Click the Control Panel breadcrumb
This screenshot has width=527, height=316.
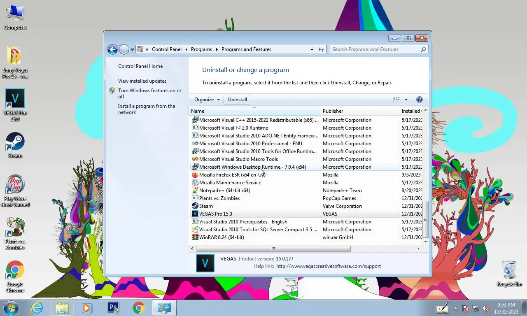167,49
